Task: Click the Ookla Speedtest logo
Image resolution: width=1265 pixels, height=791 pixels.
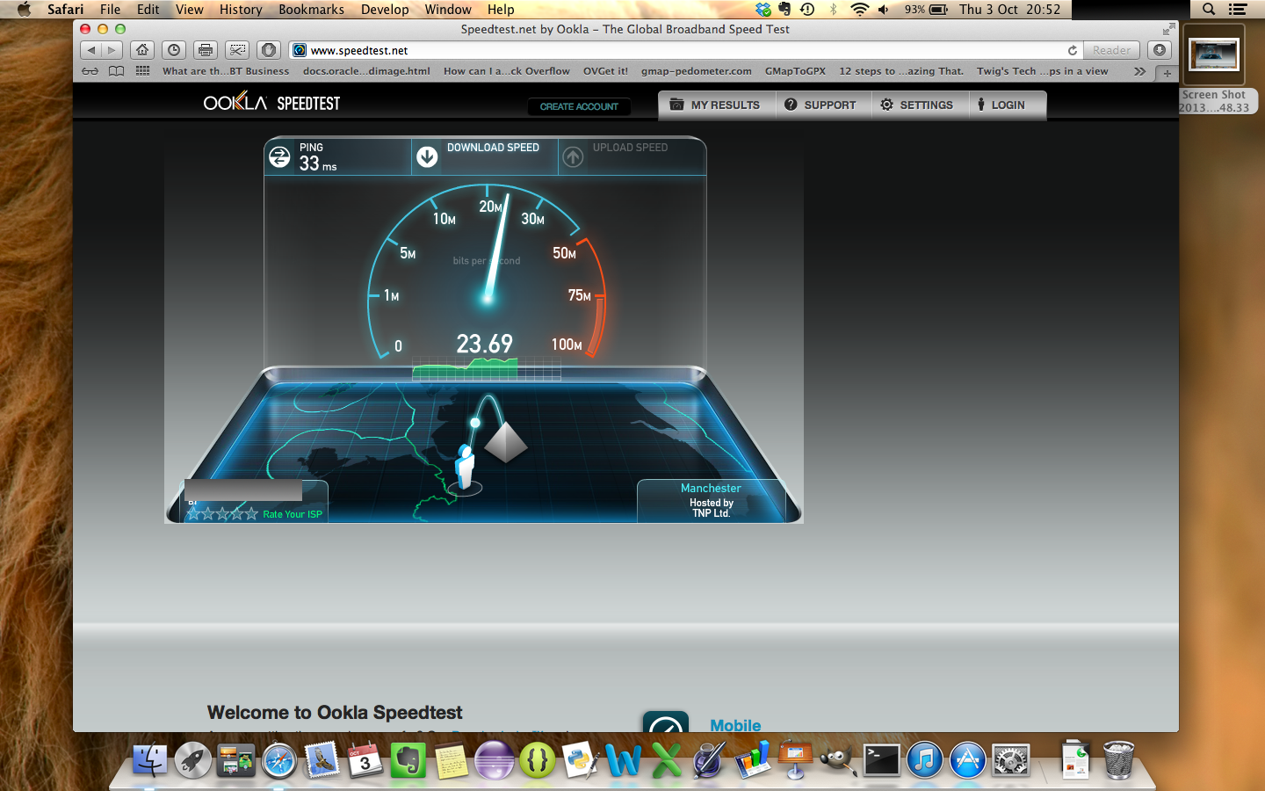Action: 271,103
